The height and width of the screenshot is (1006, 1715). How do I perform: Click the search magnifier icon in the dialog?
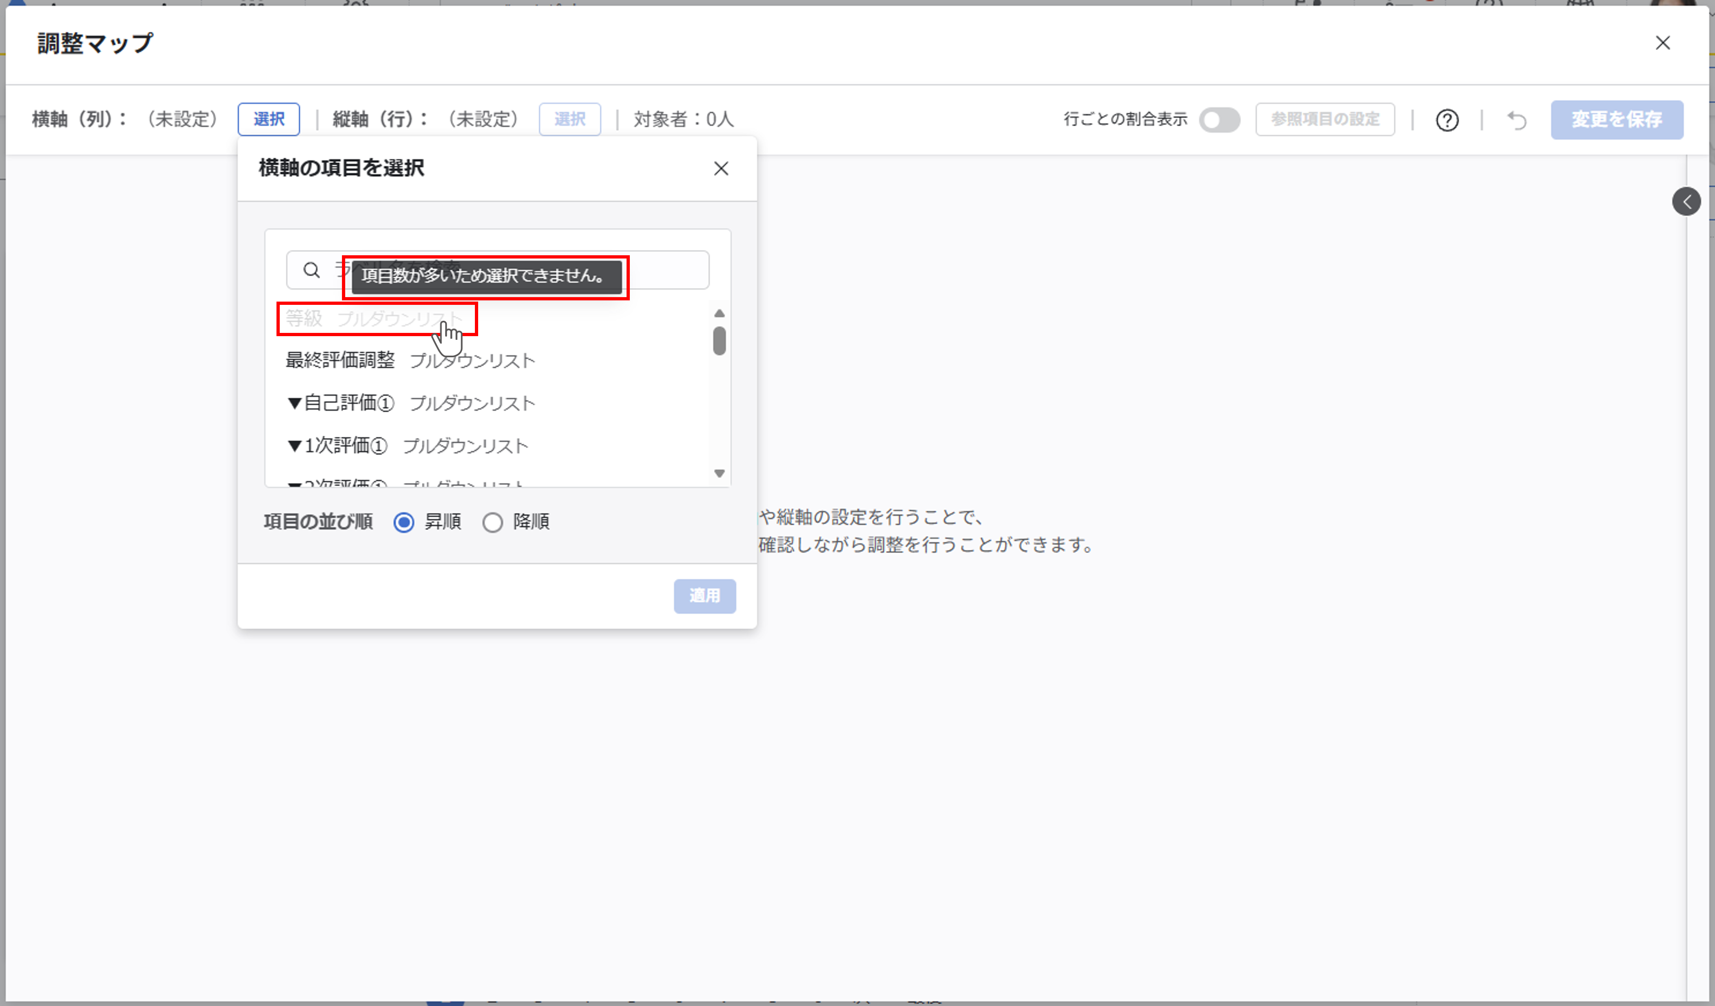[x=312, y=269]
